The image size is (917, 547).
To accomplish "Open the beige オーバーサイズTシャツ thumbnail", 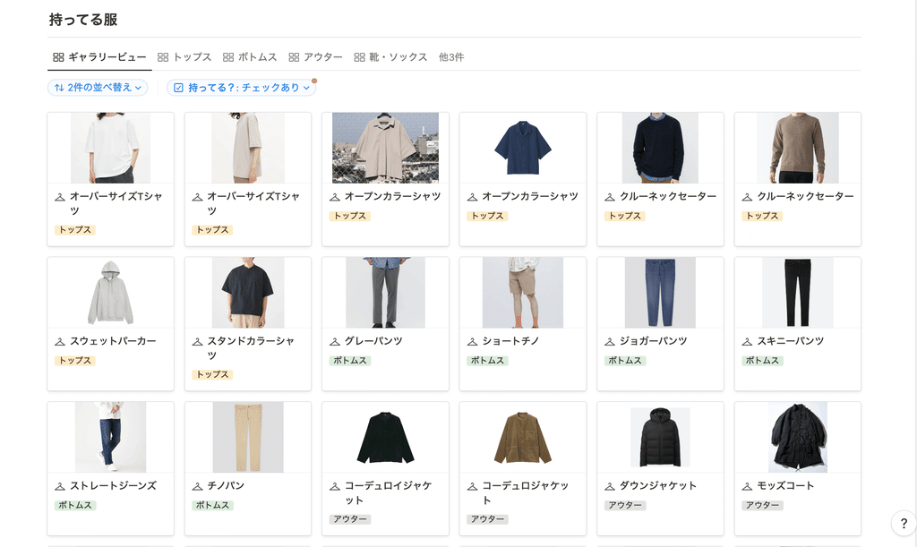I will (x=248, y=148).
